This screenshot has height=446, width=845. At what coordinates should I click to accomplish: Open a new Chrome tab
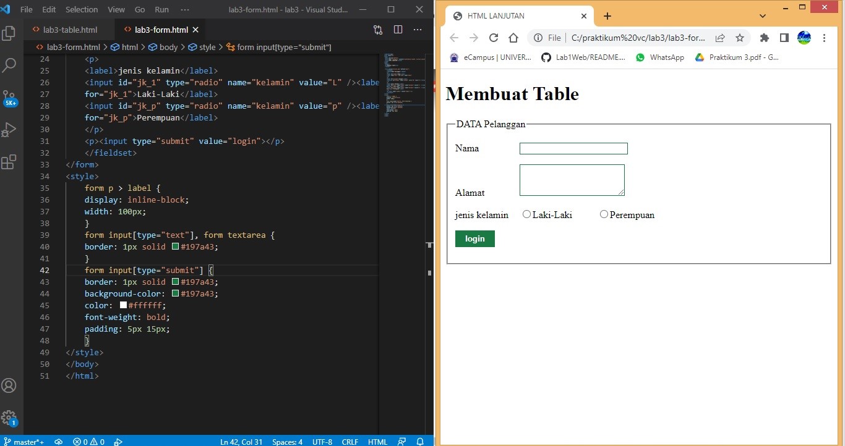tap(607, 16)
